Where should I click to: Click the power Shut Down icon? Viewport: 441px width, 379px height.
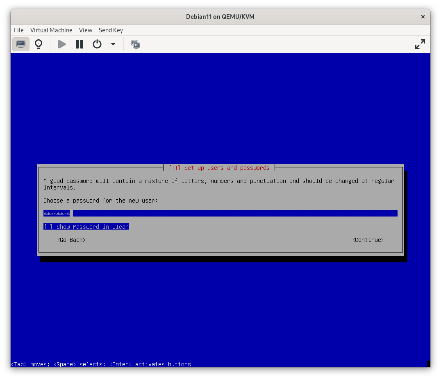[97, 44]
